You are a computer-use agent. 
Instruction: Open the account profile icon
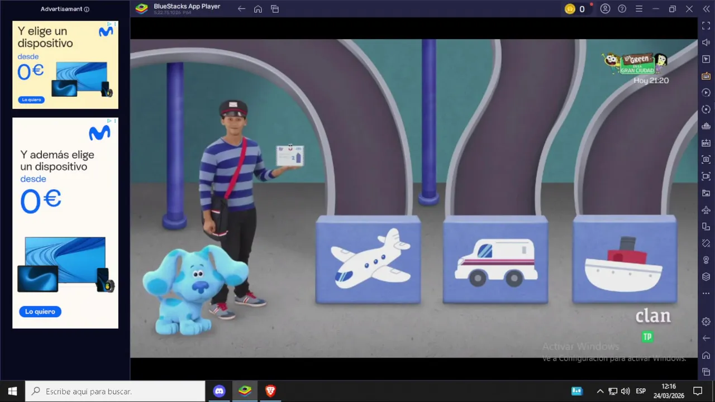click(605, 9)
